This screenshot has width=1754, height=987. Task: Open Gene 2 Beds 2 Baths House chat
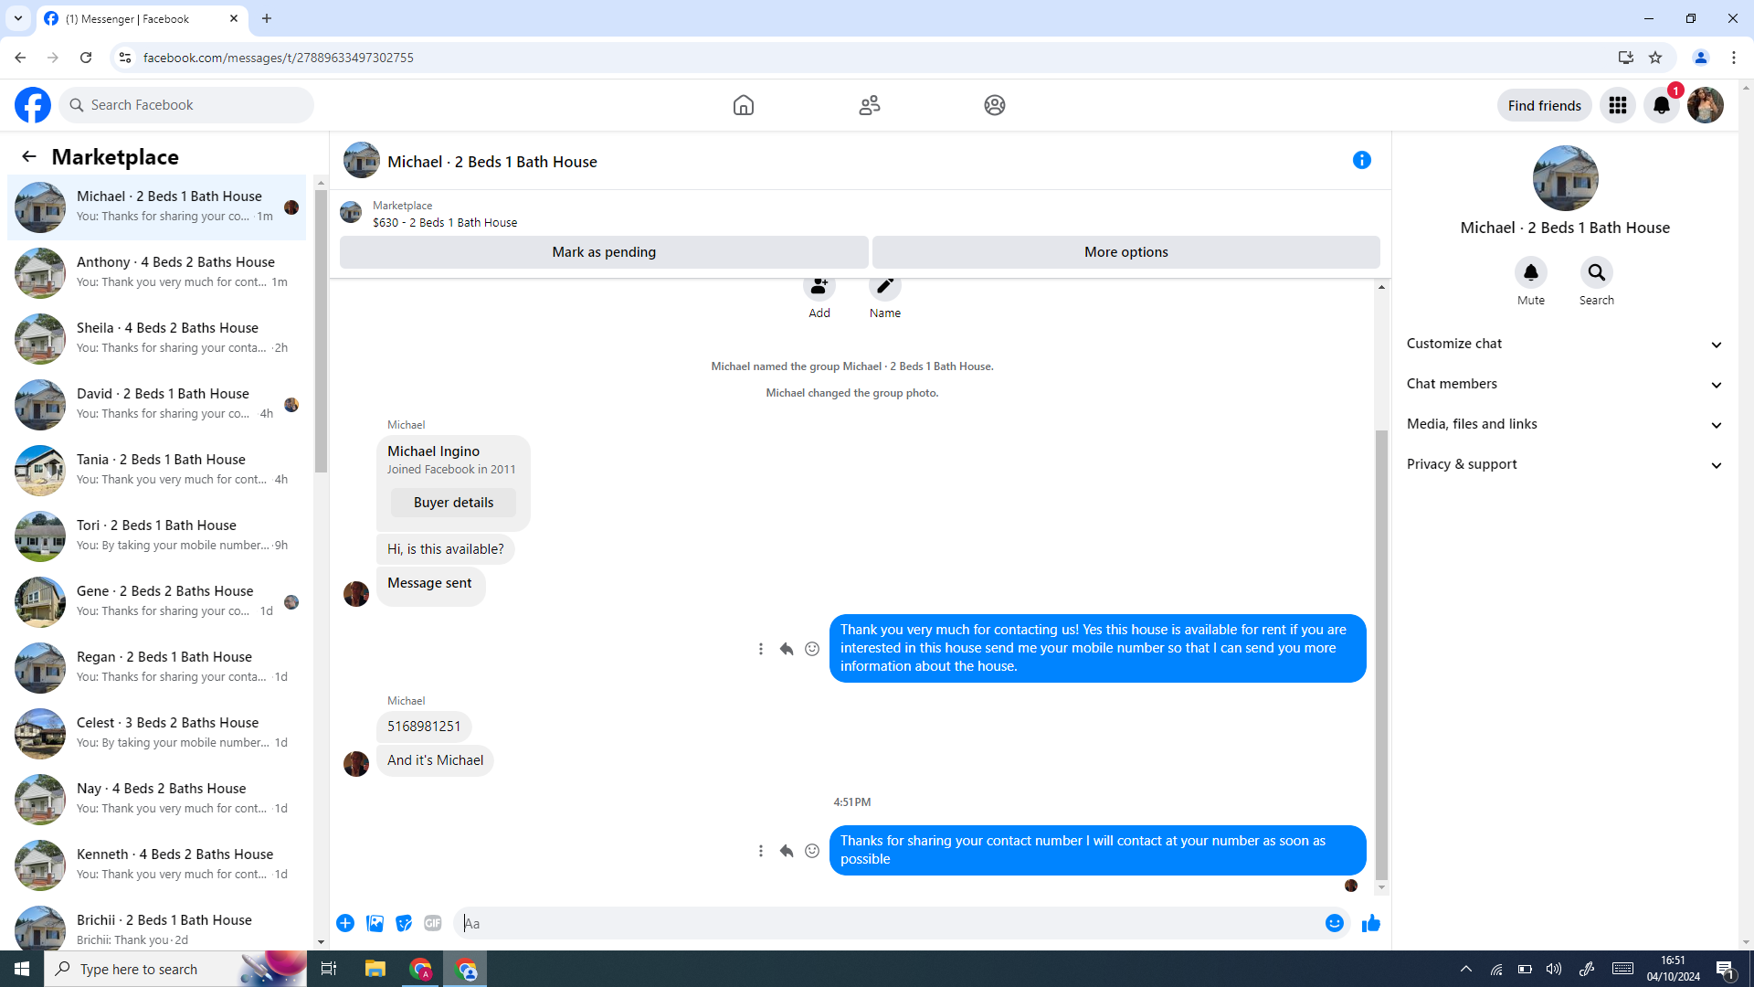point(157,601)
